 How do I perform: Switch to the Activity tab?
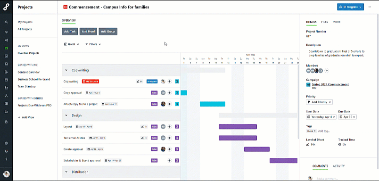[338, 166]
